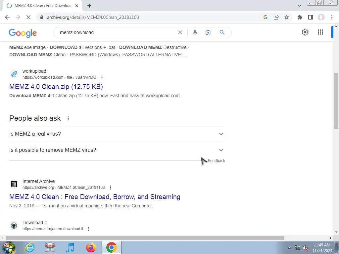
Task: Click workupload favicon in result
Action: pyautogui.click(x=14, y=74)
